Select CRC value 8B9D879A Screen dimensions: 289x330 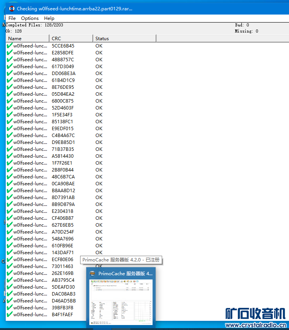click(63, 204)
